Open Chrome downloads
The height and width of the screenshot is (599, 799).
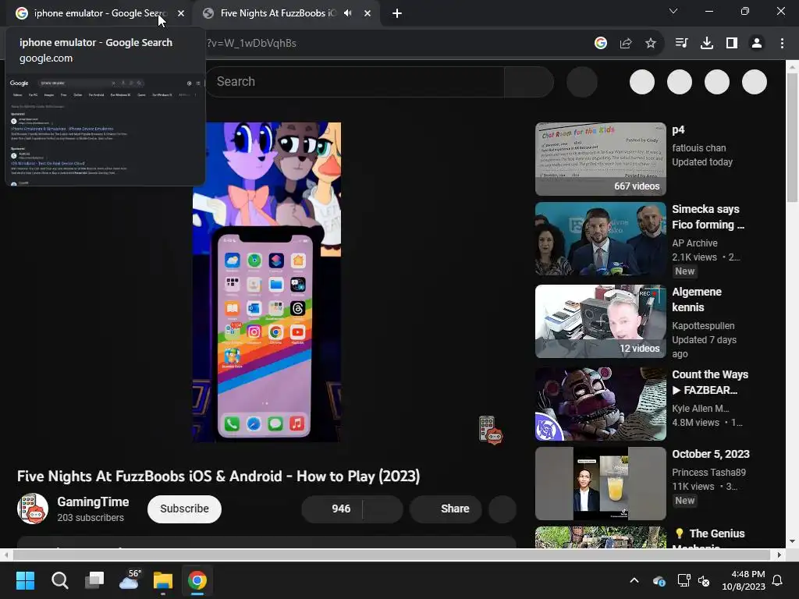click(707, 44)
